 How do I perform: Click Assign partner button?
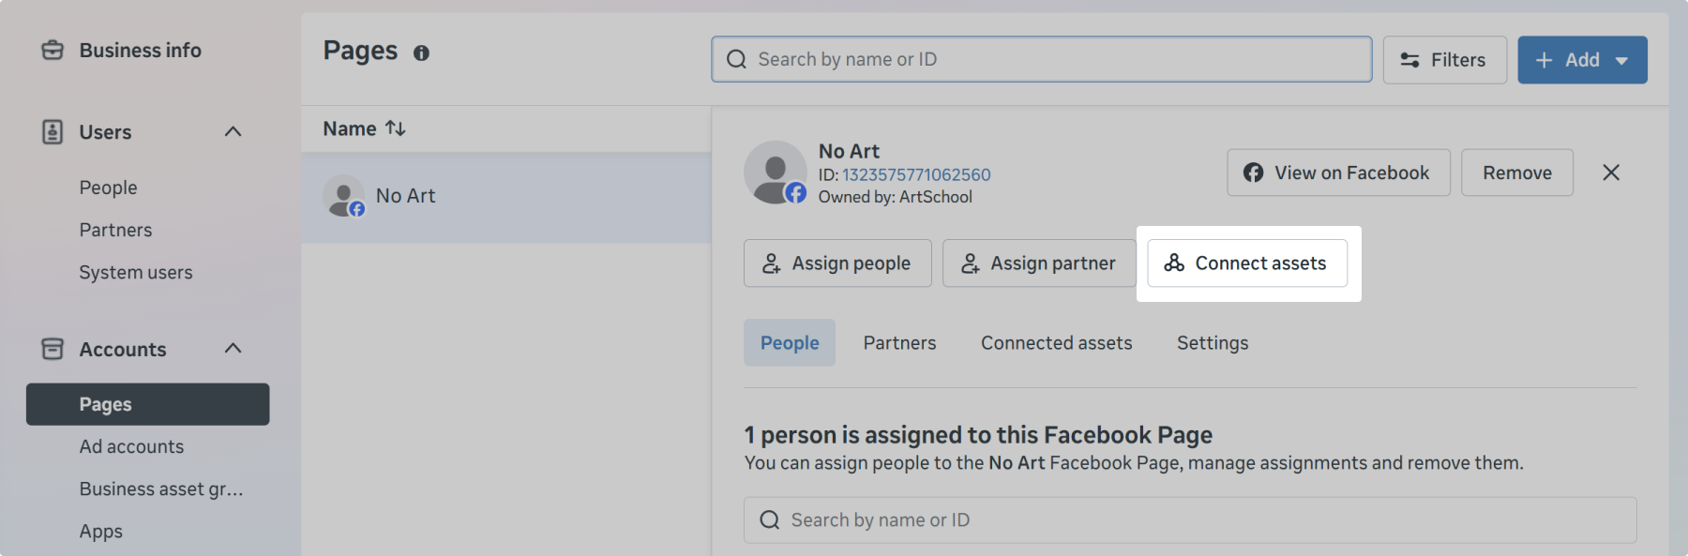coord(1039,263)
